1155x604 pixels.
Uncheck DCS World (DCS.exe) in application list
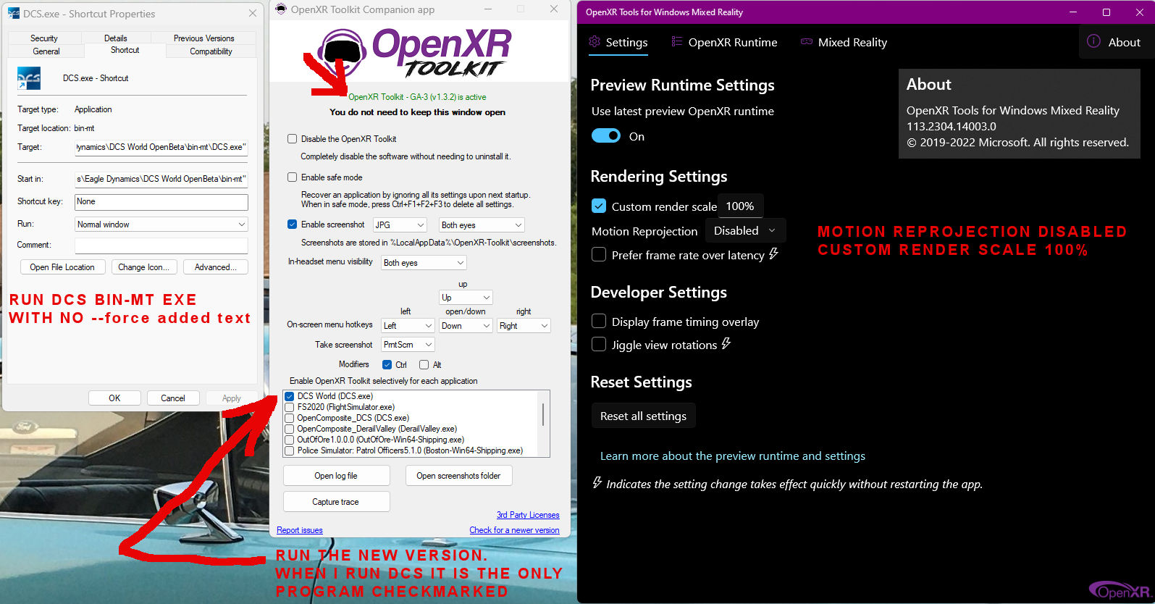pyautogui.click(x=290, y=396)
